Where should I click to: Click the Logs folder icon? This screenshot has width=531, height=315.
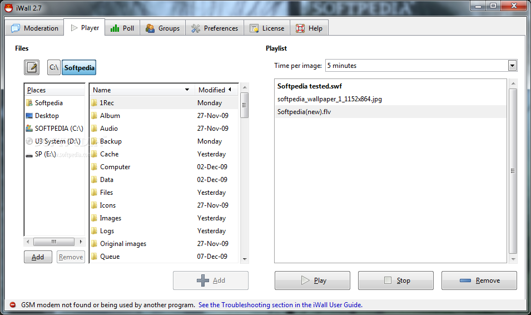coord(94,231)
